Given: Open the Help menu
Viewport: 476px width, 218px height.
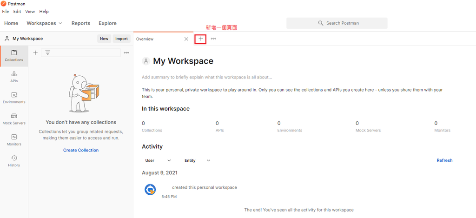Looking at the screenshot, I should [44, 12].
